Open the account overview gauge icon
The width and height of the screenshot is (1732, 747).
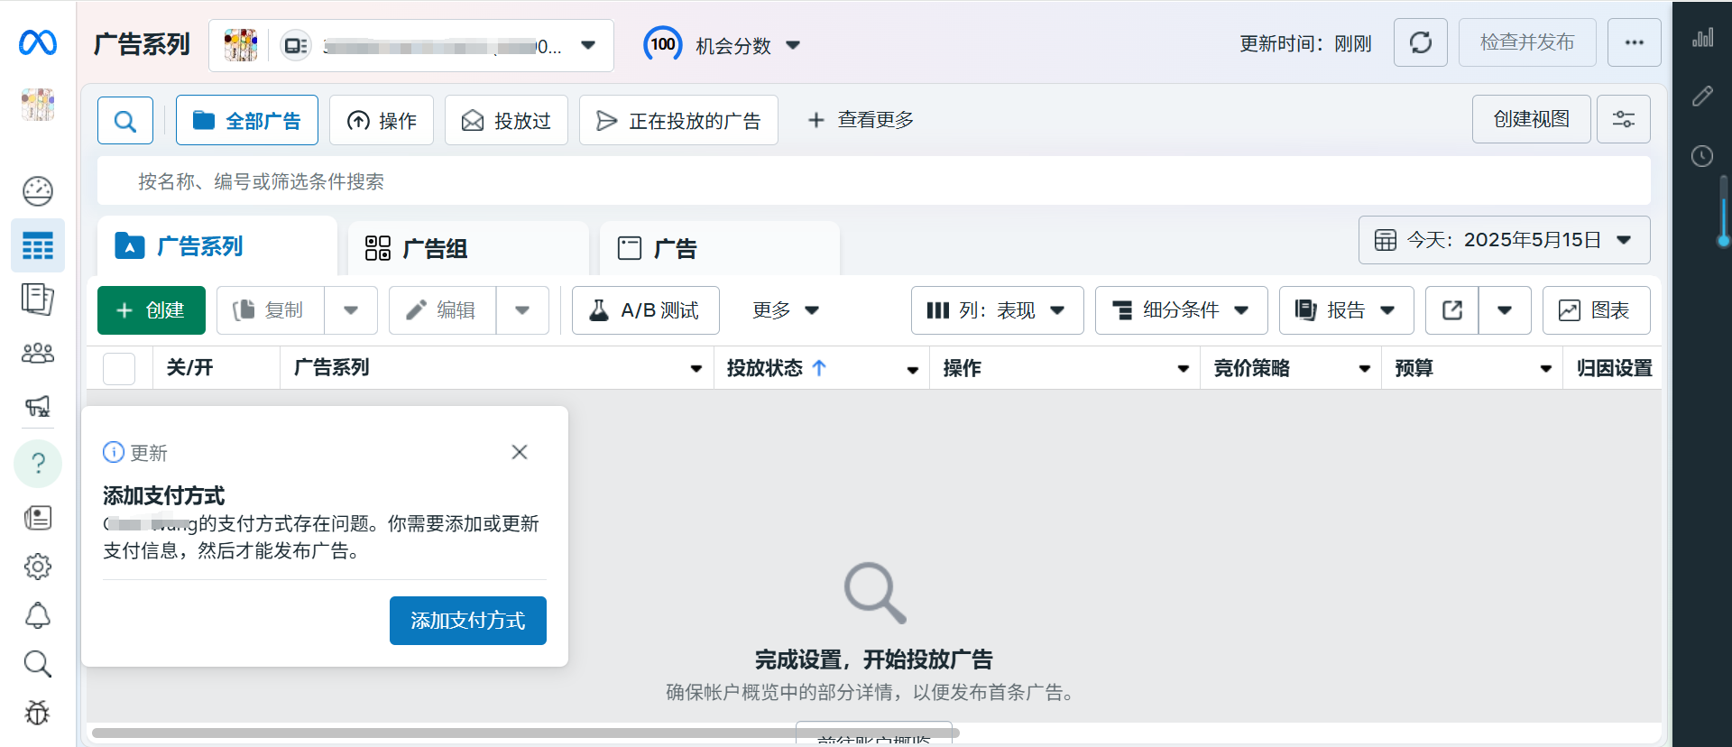pyautogui.click(x=38, y=190)
